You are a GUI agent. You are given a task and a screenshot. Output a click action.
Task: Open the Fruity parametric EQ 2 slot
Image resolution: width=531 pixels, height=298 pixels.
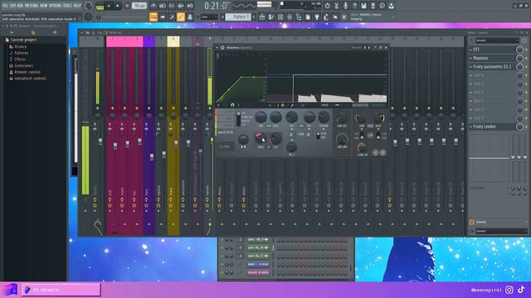[x=492, y=66]
